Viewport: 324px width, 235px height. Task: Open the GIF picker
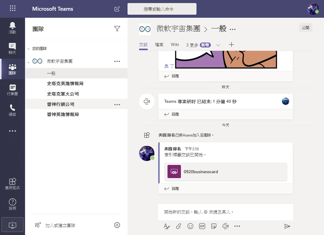202,226
